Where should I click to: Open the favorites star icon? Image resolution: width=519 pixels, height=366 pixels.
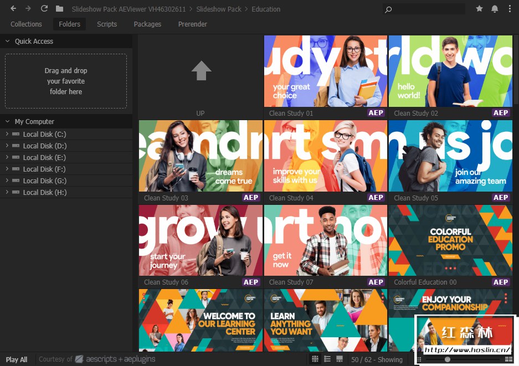point(479,9)
